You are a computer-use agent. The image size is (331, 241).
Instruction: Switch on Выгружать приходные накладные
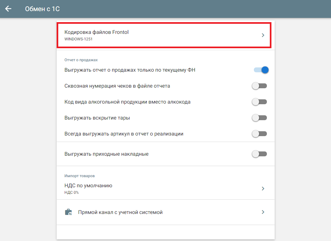(259, 154)
